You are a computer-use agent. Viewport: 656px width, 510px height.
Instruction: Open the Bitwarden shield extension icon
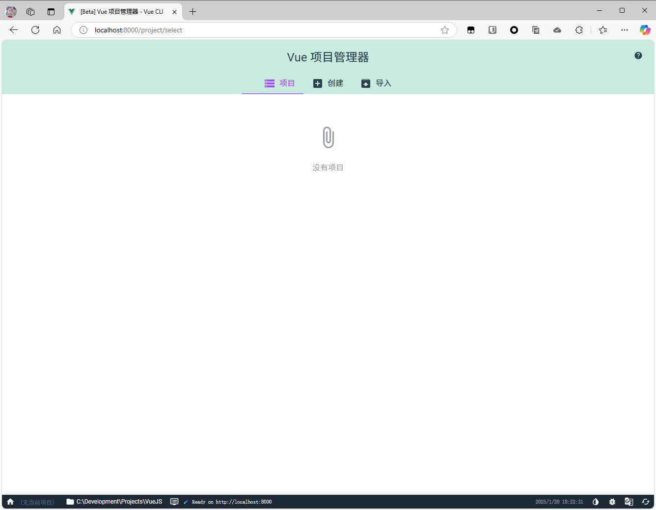pos(492,30)
